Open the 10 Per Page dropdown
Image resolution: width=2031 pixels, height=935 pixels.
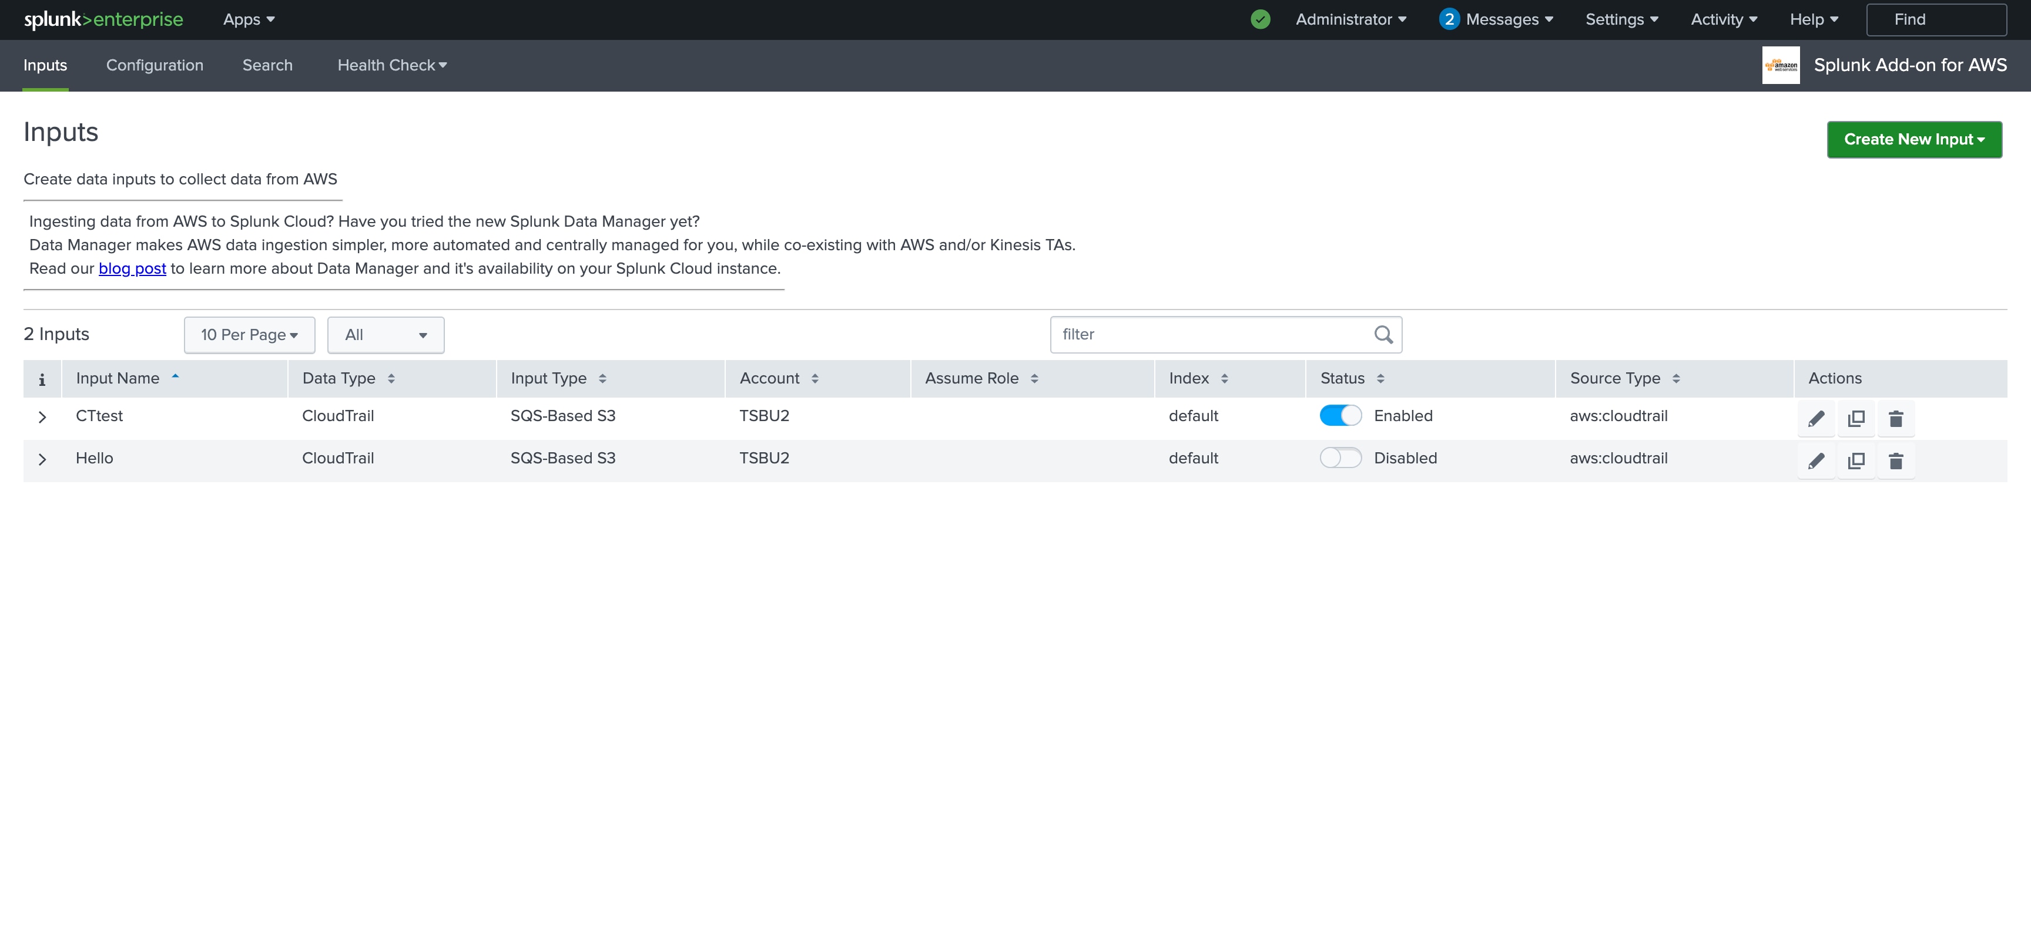point(249,335)
